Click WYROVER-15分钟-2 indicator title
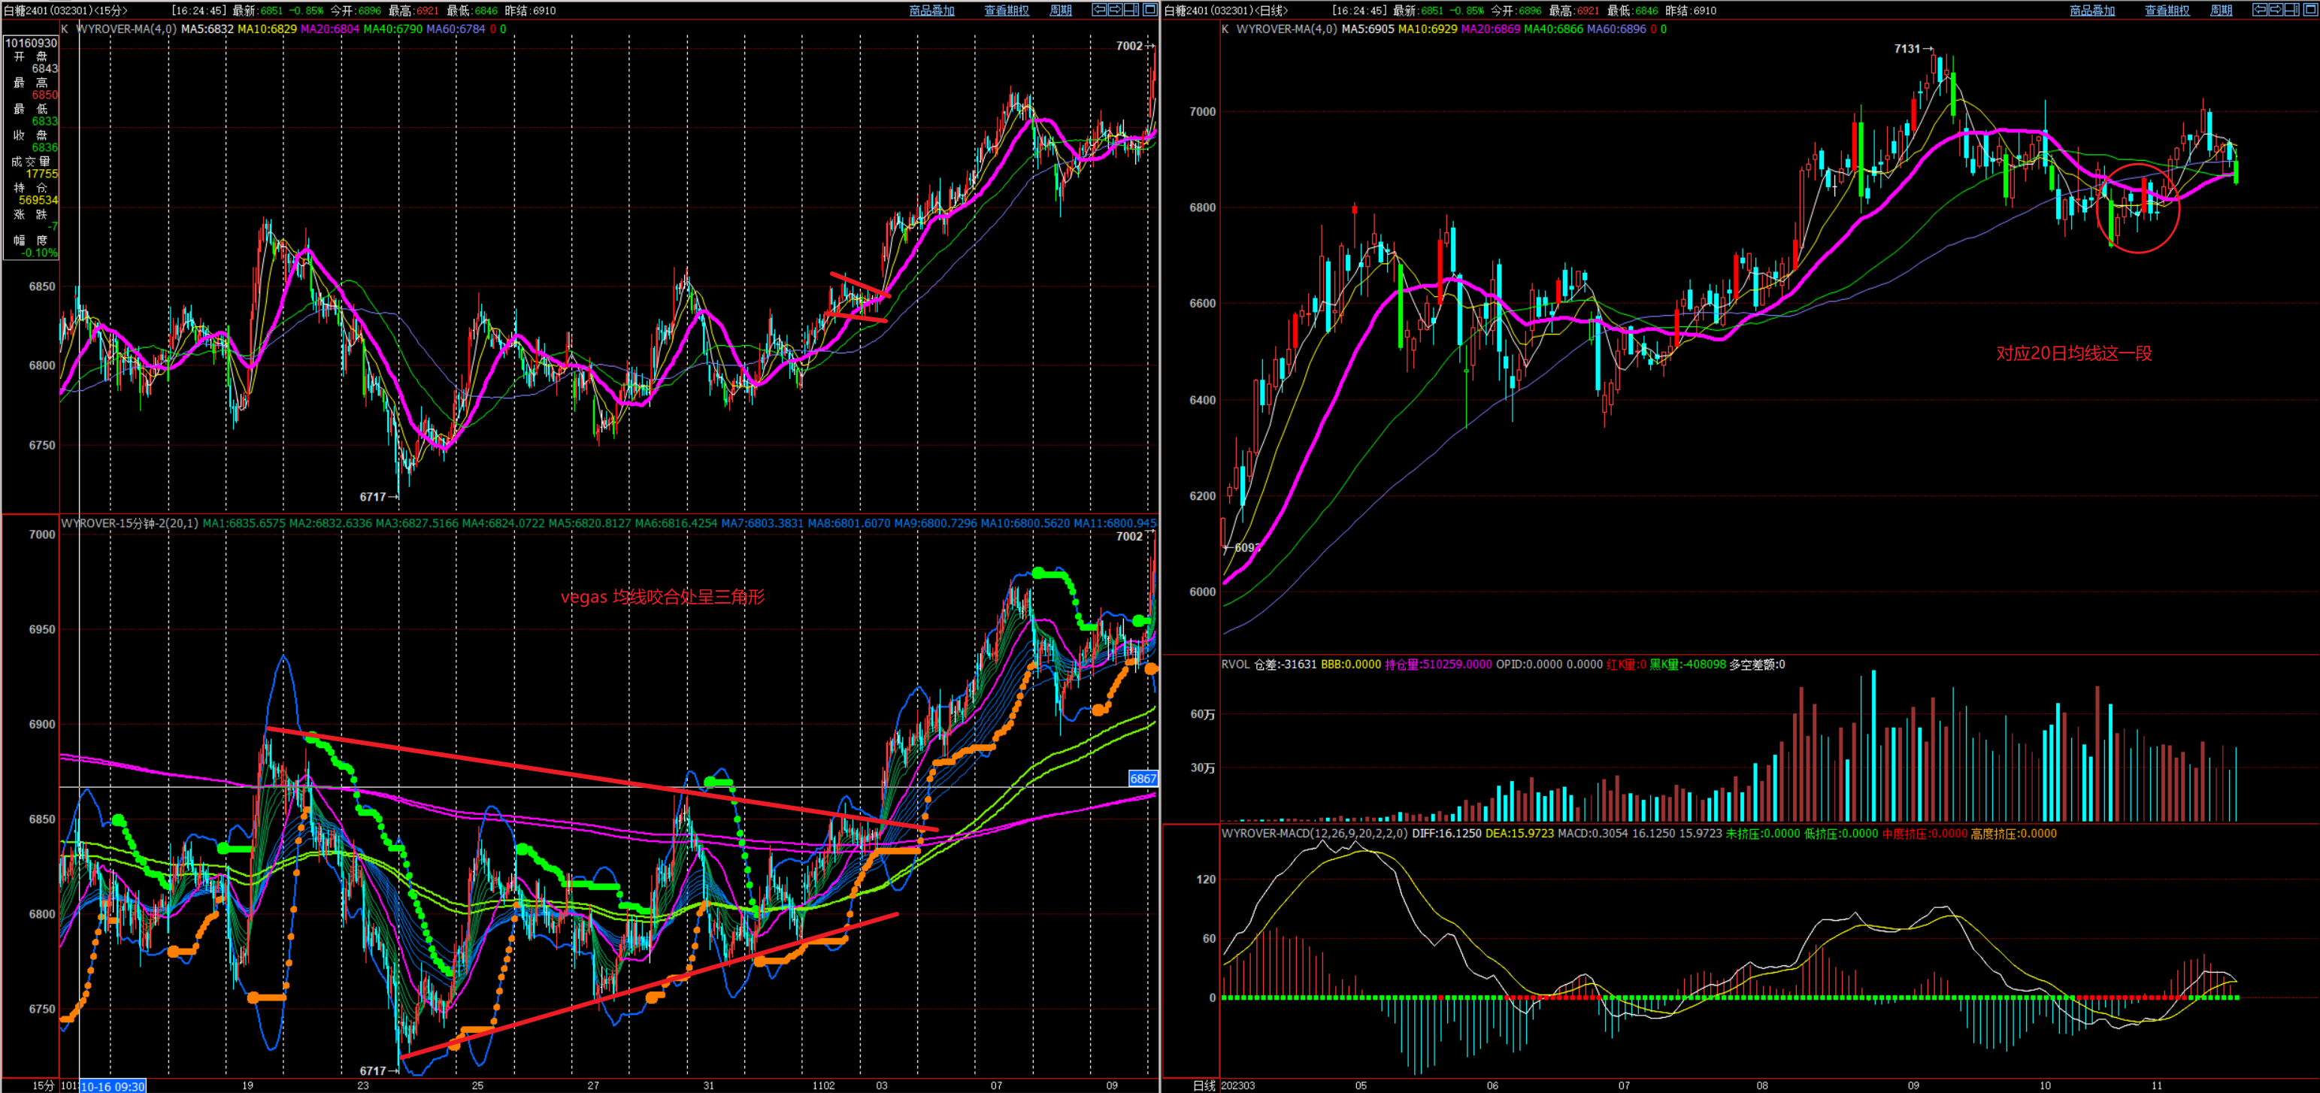The image size is (2320, 1093). [129, 523]
